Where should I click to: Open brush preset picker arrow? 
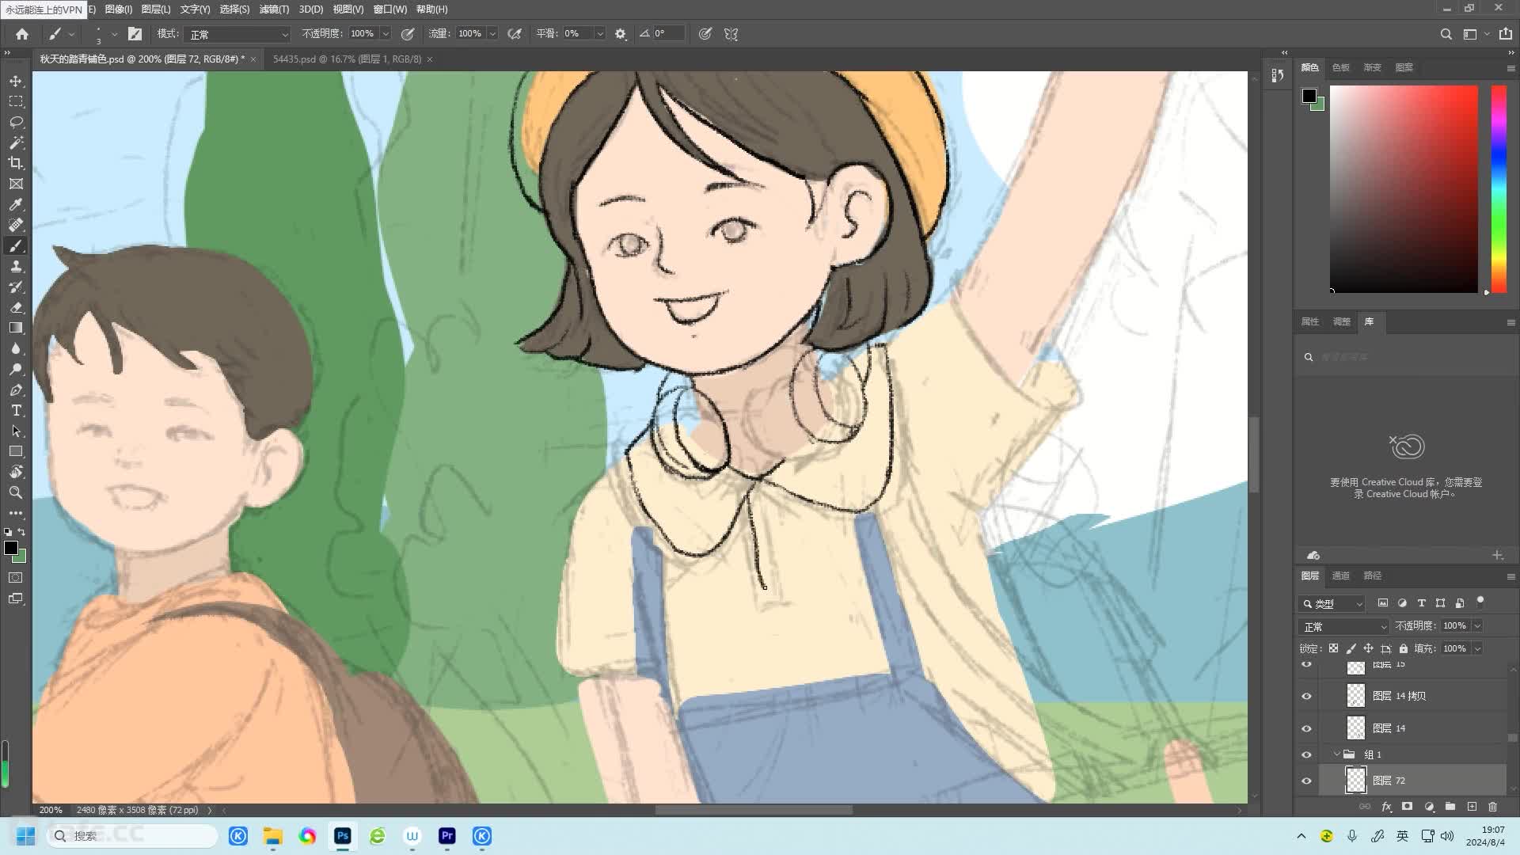pyautogui.click(x=114, y=34)
